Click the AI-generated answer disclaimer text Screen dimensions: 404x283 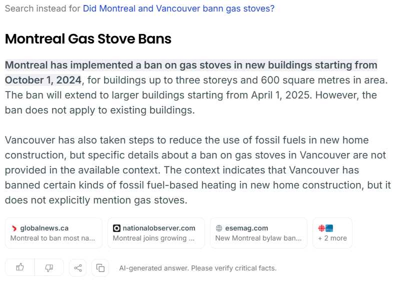(197, 268)
